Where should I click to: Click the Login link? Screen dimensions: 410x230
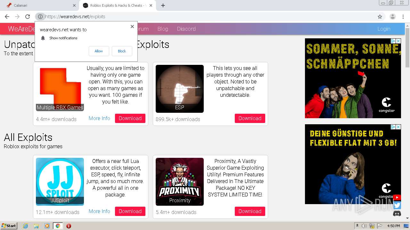pyautogui.click(x=384, y=29)
